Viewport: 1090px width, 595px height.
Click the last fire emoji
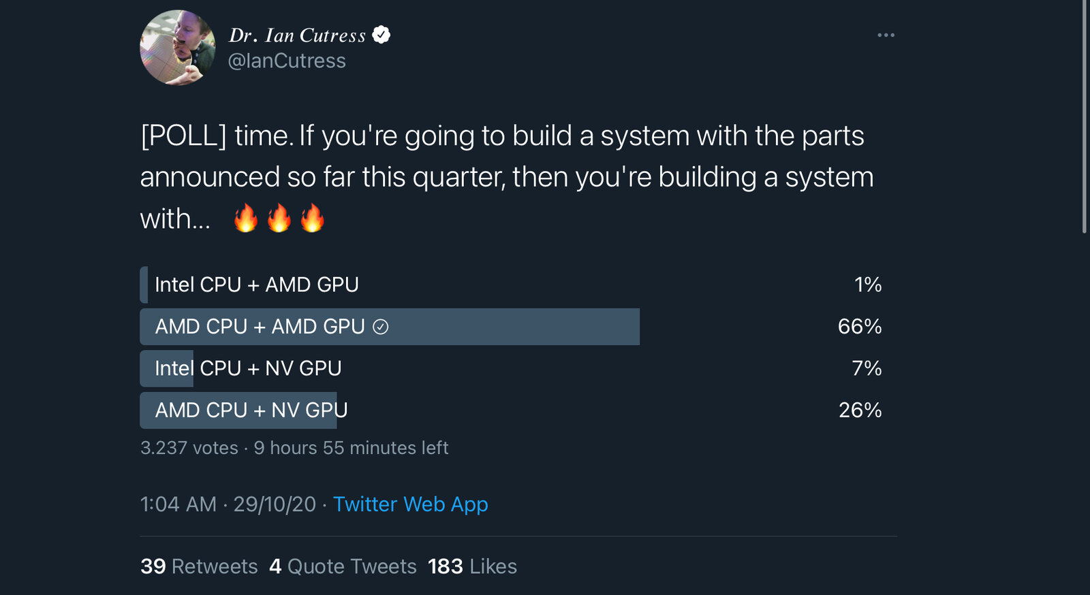[x=313, y=219]
